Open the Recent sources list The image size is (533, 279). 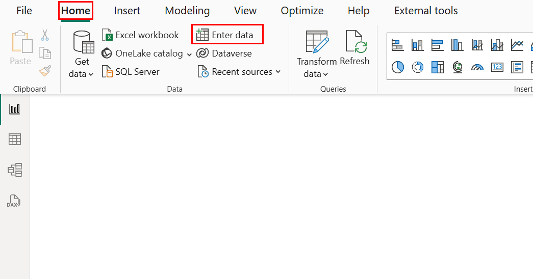click(x=239, y=72)
